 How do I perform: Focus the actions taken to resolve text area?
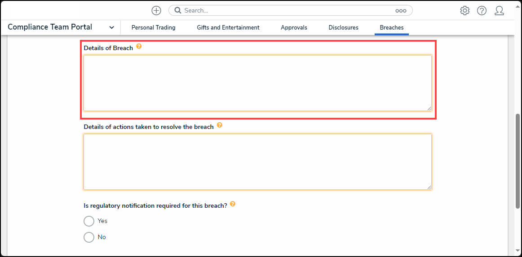(x=257, y=162)
